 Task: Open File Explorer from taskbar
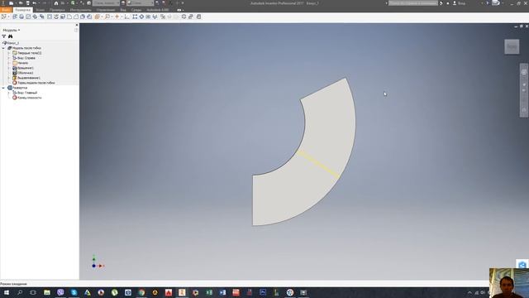coord(47,292)
